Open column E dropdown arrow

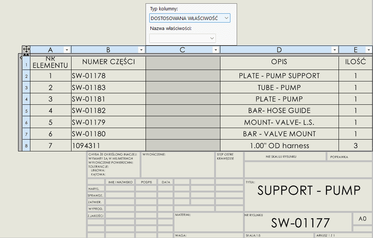pyautogui.click(x=368, y=50)
